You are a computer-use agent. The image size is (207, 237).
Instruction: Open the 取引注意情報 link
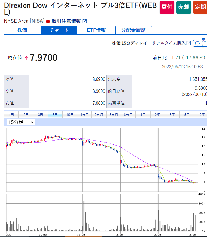pos(66,21)
